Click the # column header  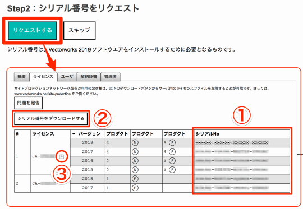[22, 134]
